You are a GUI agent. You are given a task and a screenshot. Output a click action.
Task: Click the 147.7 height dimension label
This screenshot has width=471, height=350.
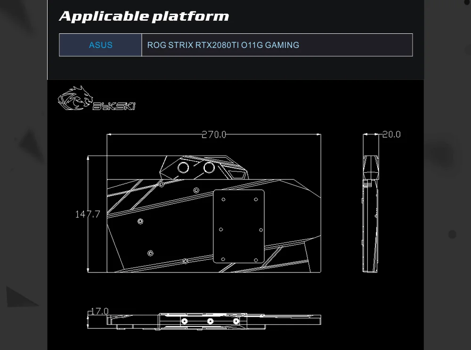coord(87,214)
